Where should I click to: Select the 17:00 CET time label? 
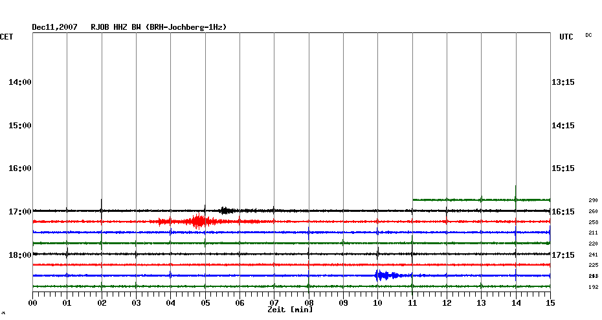tap(20, 212)
